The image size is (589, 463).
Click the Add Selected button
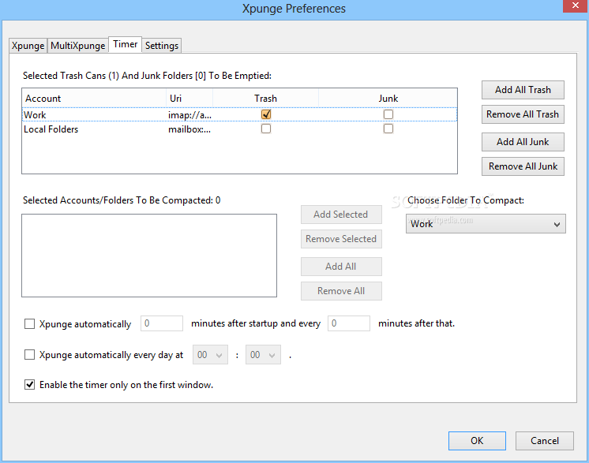341,215
